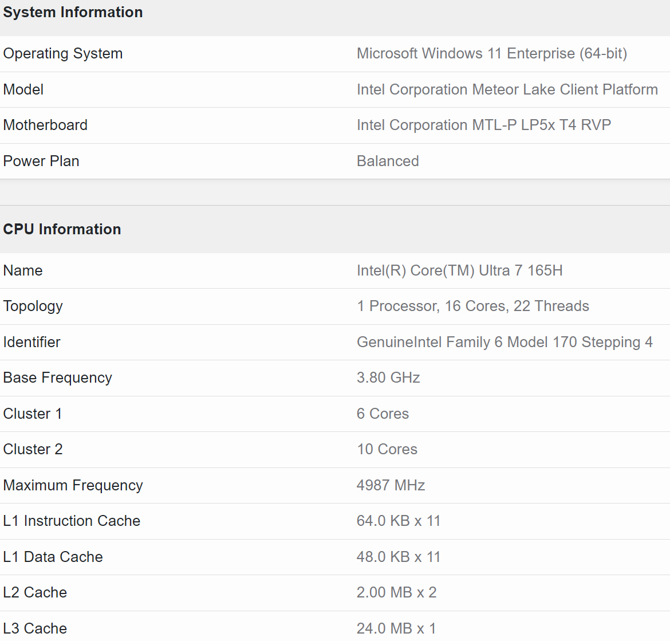The image size is (670, 641).
Task: Select the 'Name' row label
Action: [x=23, y=270]
